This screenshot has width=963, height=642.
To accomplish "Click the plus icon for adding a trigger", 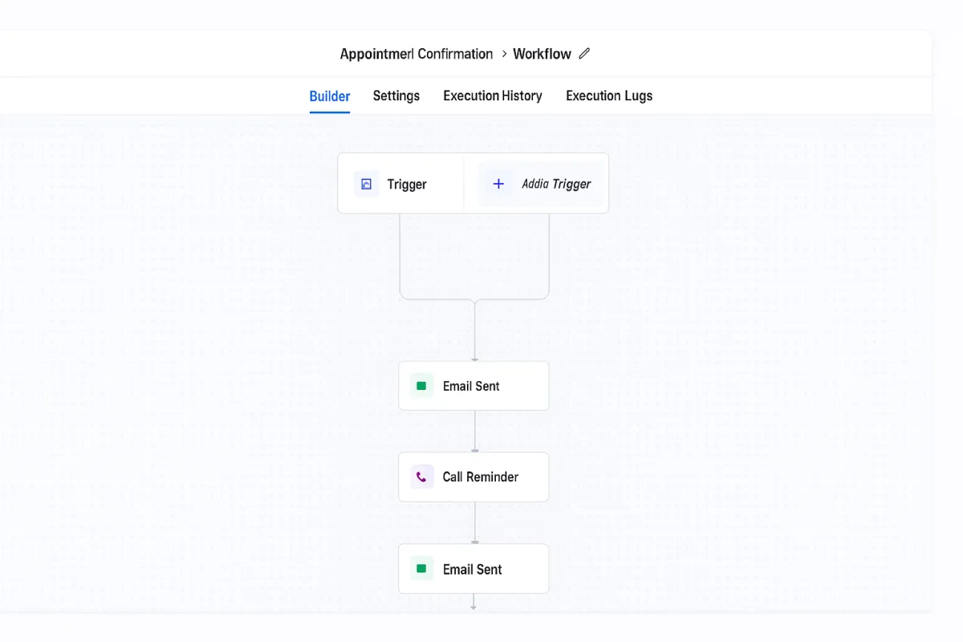I will coord(498,184).
